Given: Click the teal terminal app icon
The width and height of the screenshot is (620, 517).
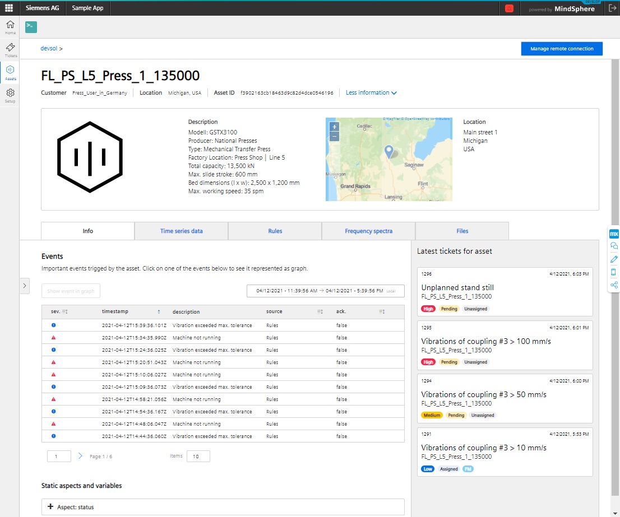Looking at the screenshot, I should (31, 27).
